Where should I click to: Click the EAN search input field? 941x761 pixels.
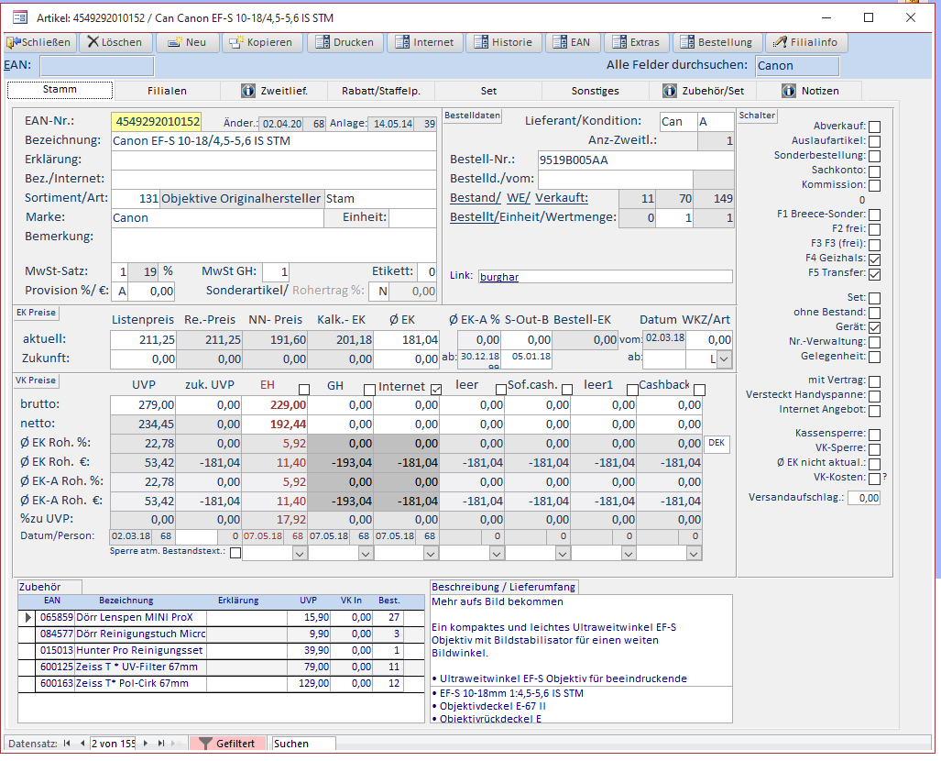[97, 66]
